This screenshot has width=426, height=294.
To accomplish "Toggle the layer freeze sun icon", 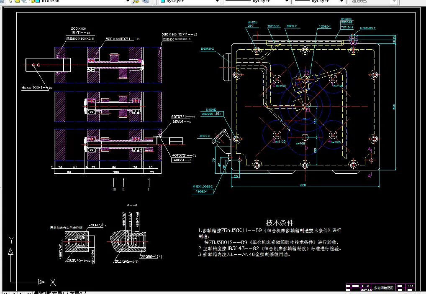I will point(18,1).
